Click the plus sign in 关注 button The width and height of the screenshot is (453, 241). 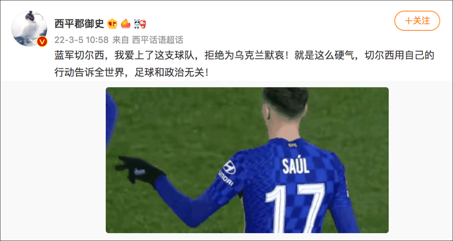point(408,21)
